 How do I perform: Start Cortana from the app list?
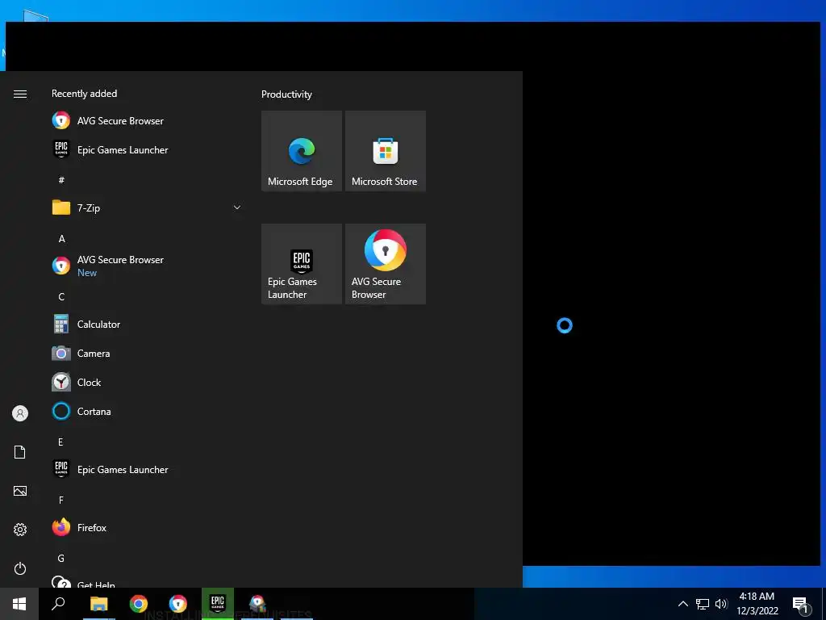(x=147, y=411)
